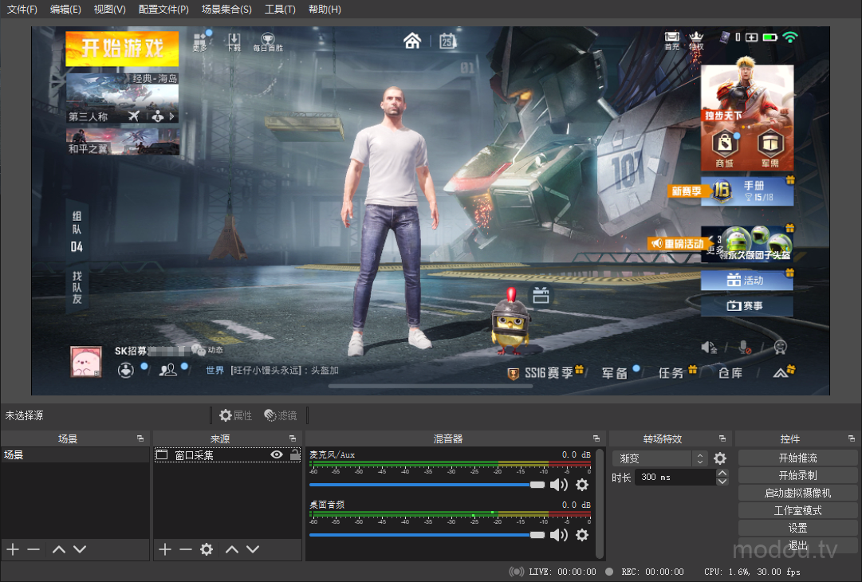Open source properties gear in the 来源 panel
Screen dimensions: 862x582
click(x=207, y=549)
